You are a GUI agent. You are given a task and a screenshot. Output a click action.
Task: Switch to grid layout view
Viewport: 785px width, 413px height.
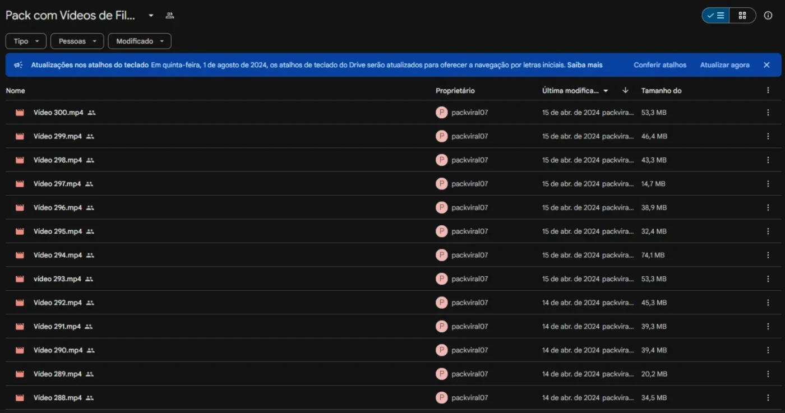742,16
